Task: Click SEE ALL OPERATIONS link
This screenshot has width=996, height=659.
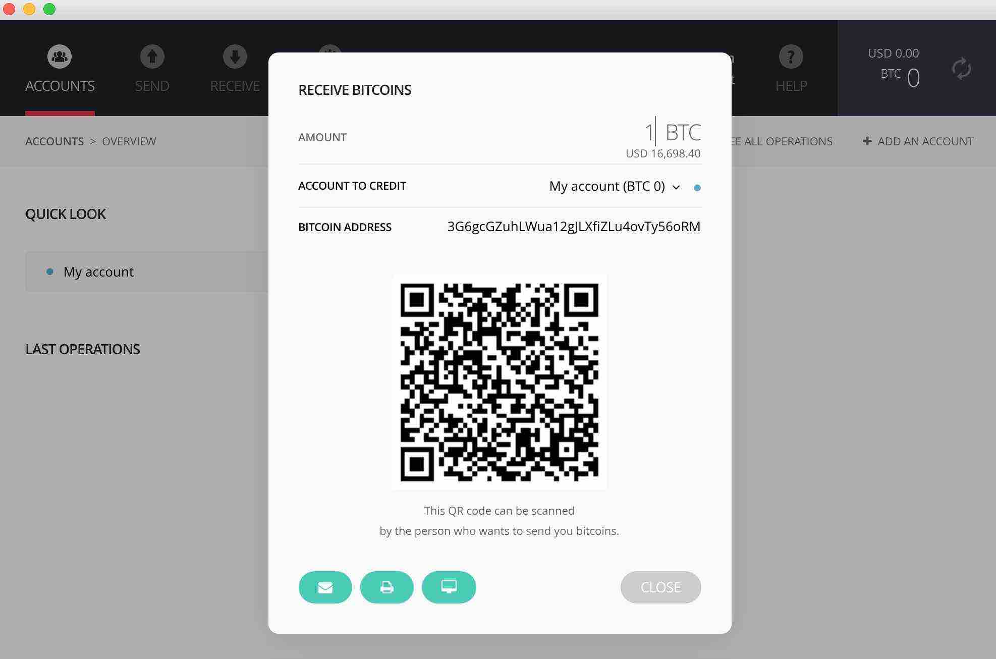Action: tap(774, 140)
